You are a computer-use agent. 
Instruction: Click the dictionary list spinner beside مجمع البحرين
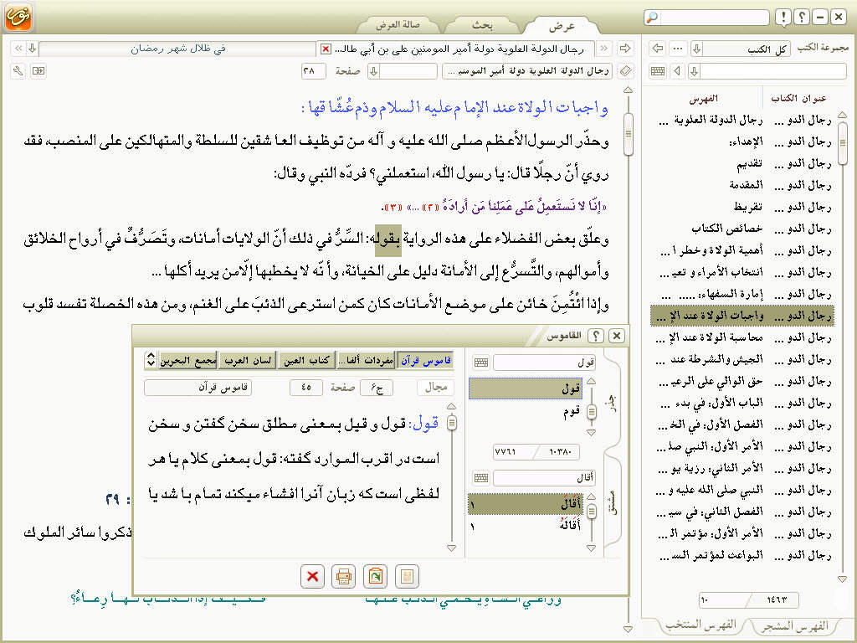point(151,360)
